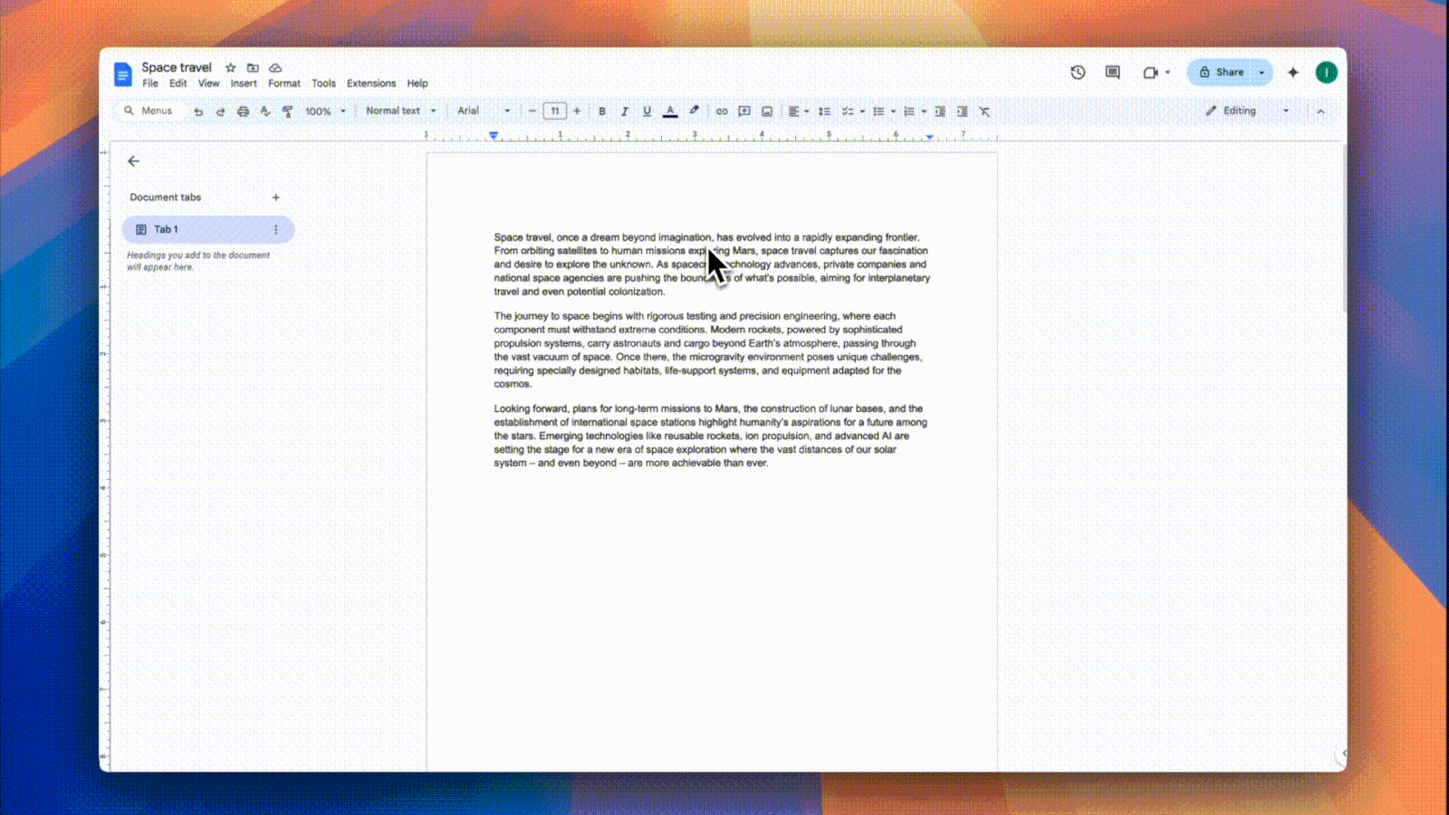Toggle the checklist formatting
1449x815 pixels.
849,110
